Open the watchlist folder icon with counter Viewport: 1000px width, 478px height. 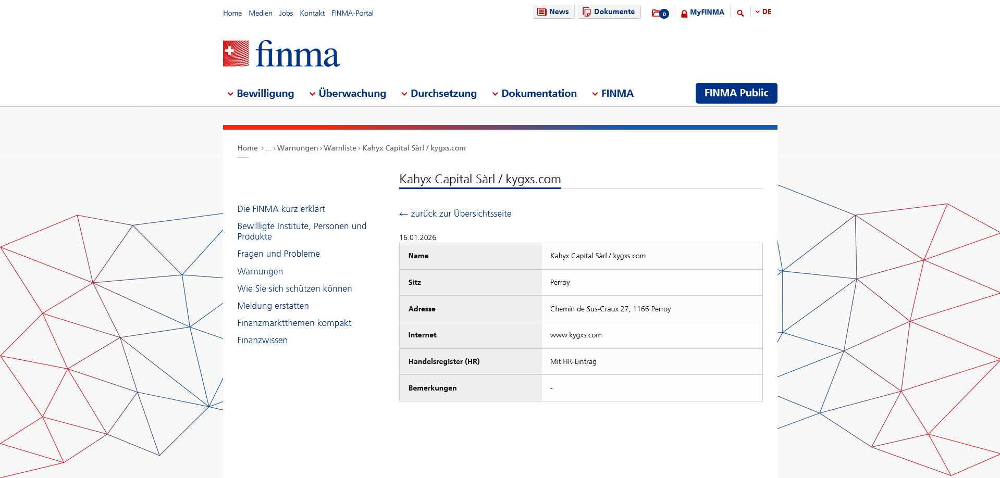(660, 13)
